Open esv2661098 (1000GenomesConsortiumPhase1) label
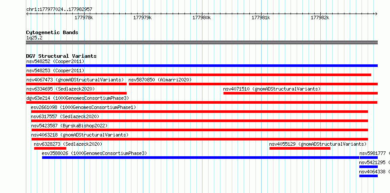The width and height of the screenshot is (390, 193). (83, 107)
